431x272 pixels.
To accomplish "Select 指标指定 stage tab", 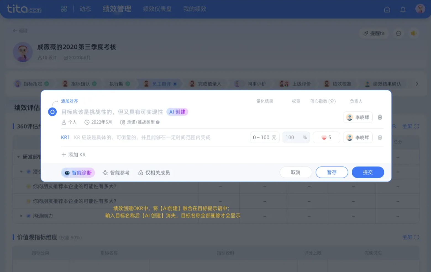I will [x=32, y=84].
